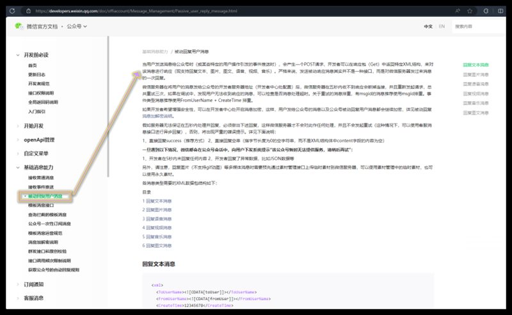Open the split screen browser icon
Image resolution: width=512 pixels, height=315 pixels.
coord(500,11)
